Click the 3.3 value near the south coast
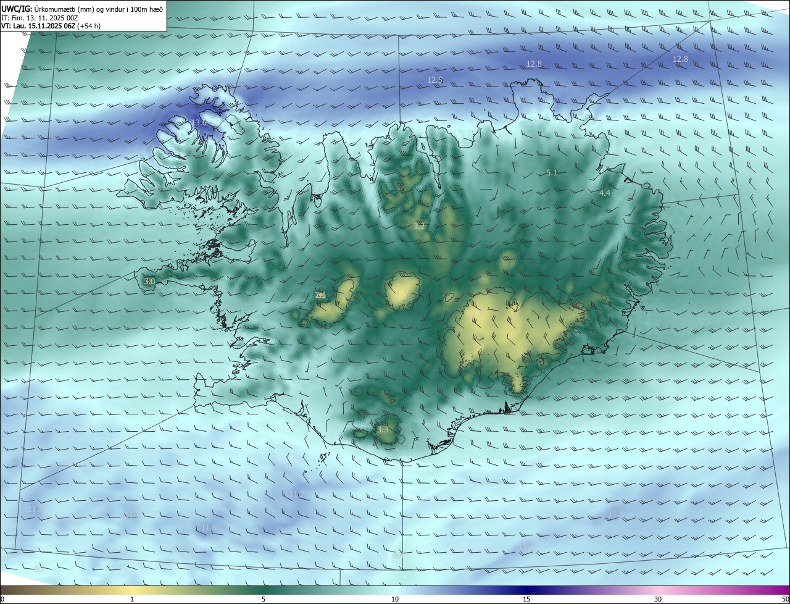The height and width of the screenshot is (604, 790). point(383,430)
